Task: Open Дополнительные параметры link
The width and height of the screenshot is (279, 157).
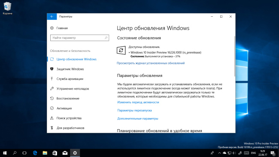Action: (x=137, y=118)
